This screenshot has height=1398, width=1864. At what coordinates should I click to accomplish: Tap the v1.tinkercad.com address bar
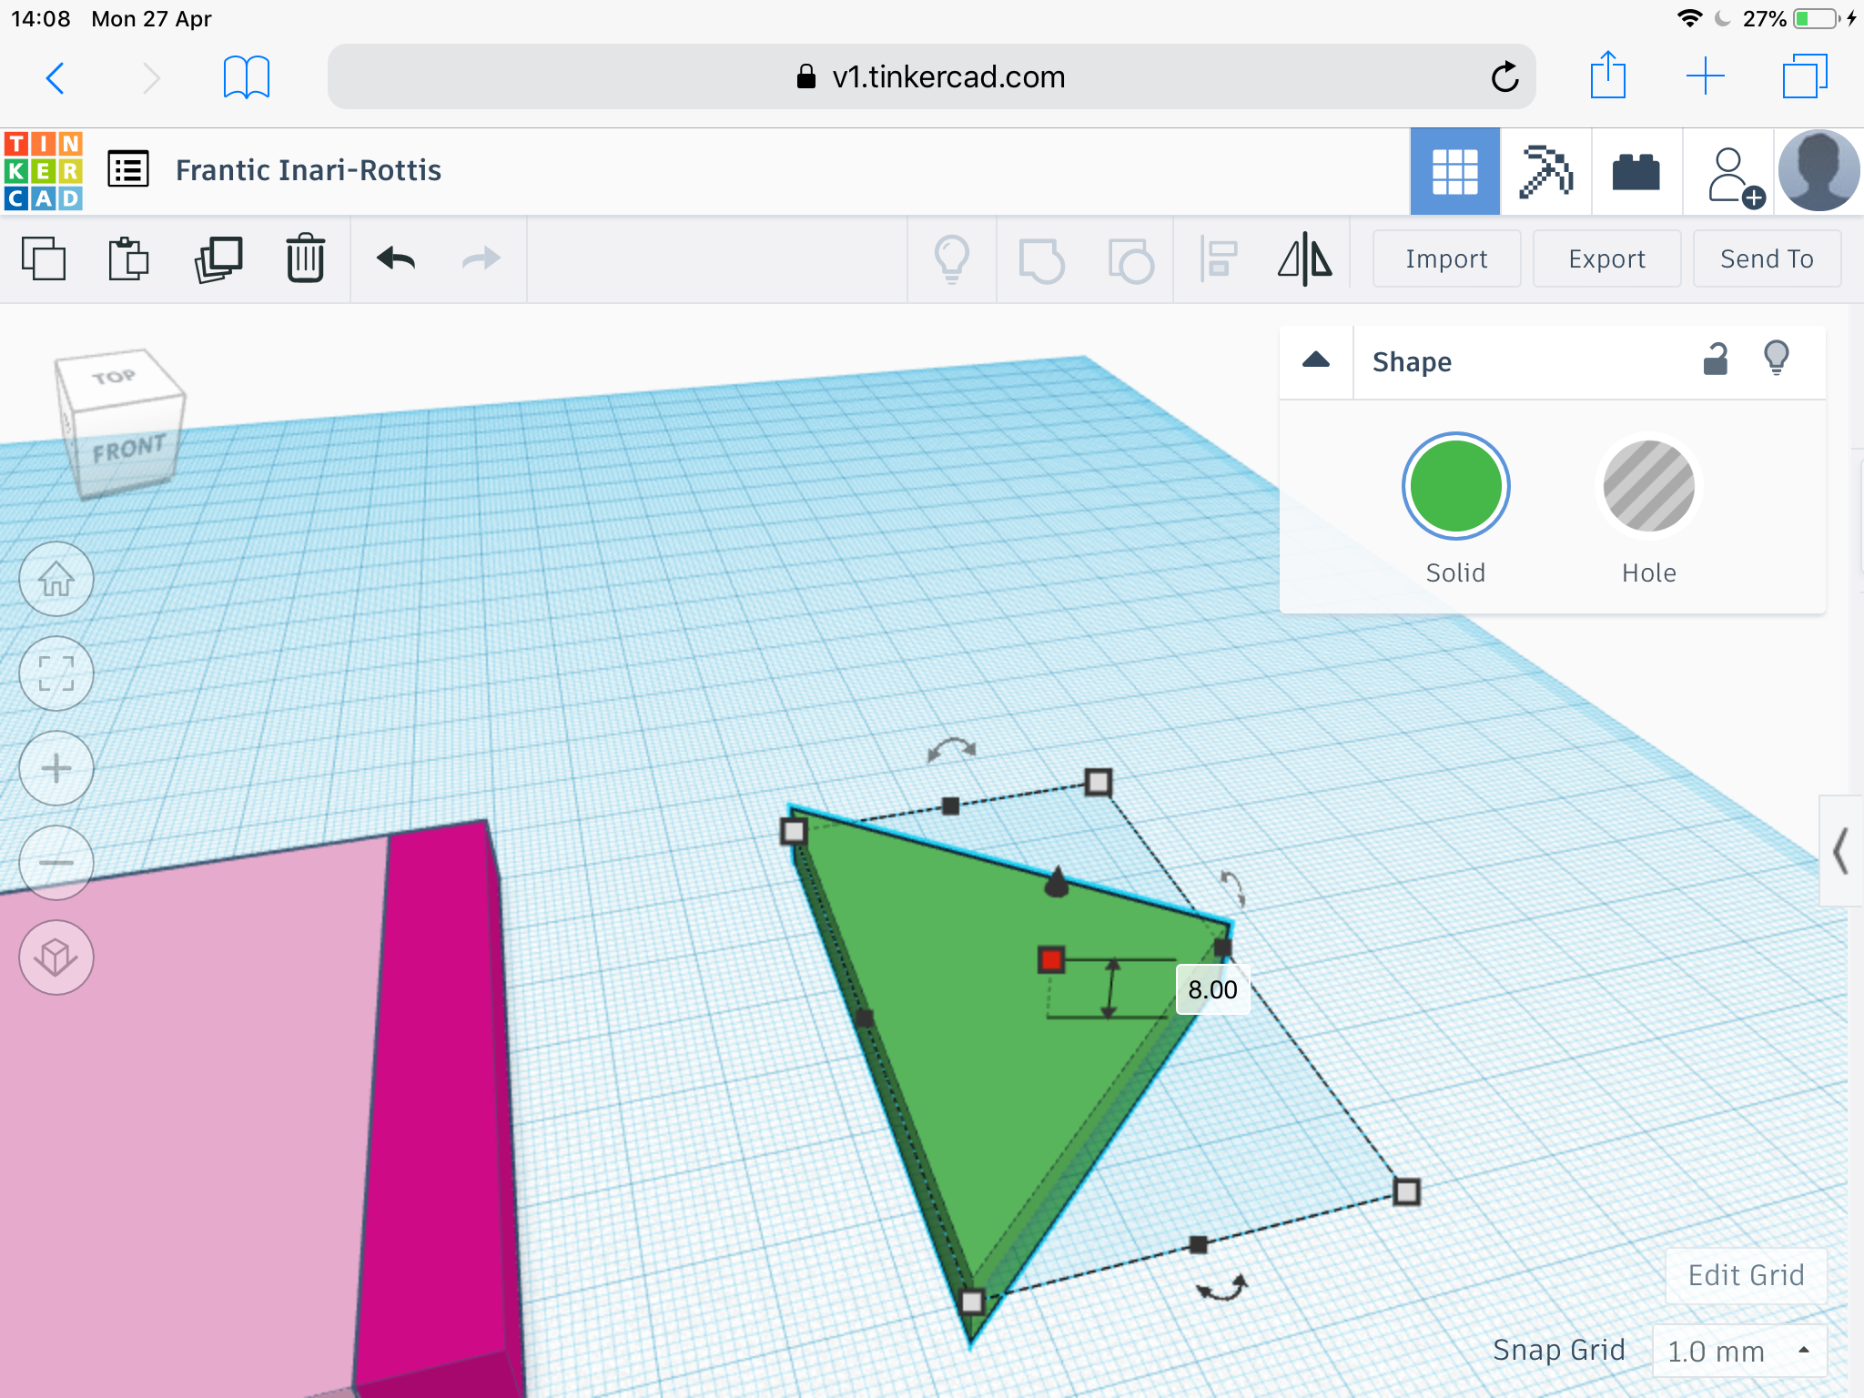tap(931, 77)
